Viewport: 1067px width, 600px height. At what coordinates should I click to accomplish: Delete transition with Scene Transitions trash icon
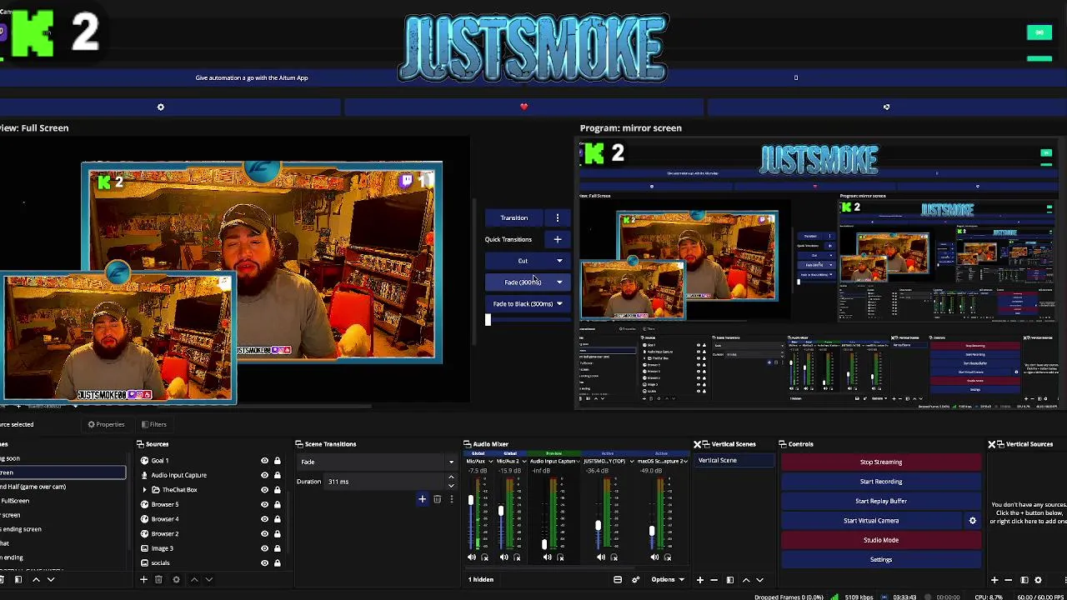(x=437, y=499)
